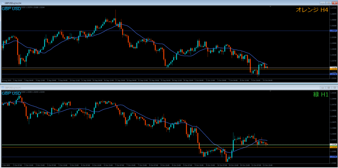Maximize the GBPUSD H4 chart window
338x168 pixels.
pyautogui.click(x=328, y=3)
